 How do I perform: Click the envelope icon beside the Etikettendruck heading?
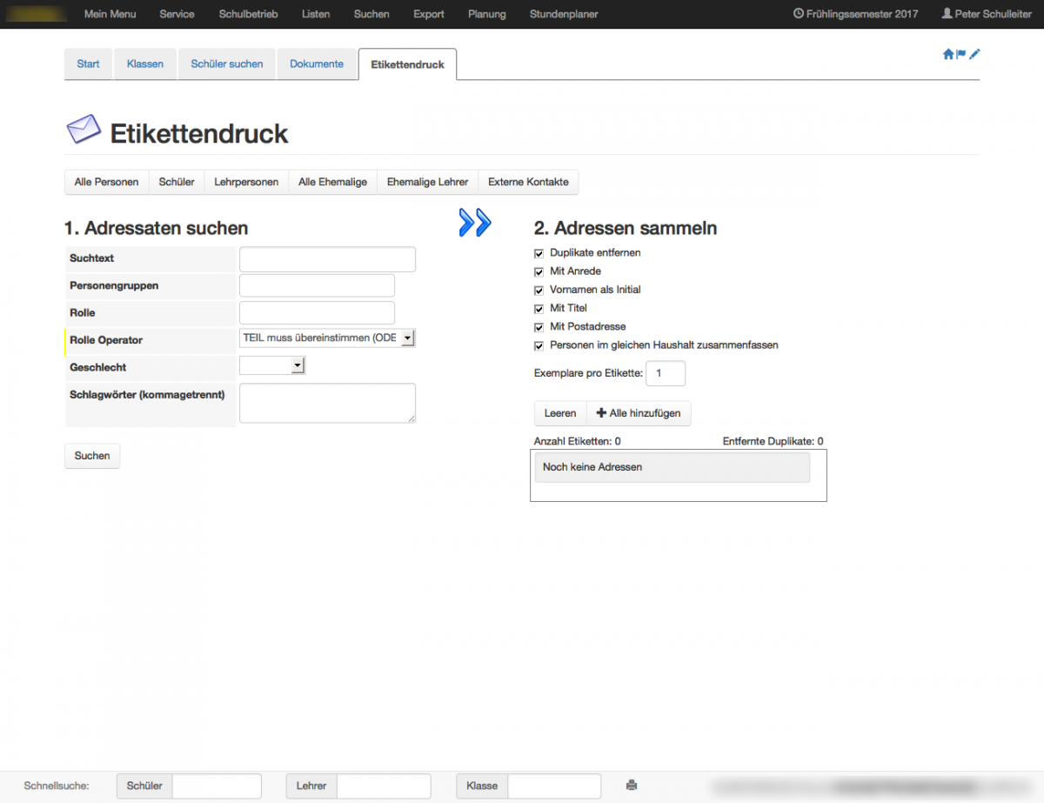84,130
